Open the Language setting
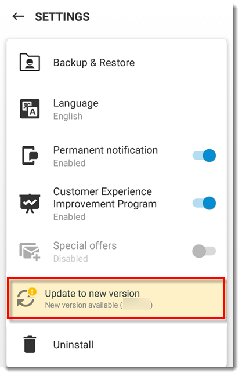This screenshot has height=376, width=242. pyautogui.click(x=117, y=109)
